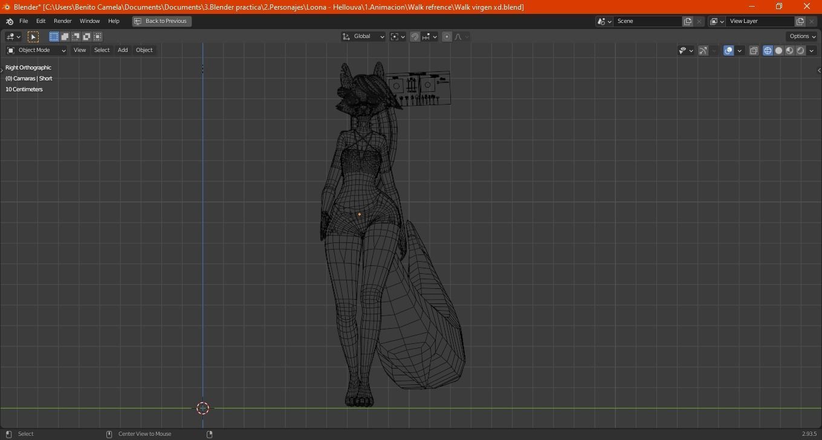Click the 3D cursor in the viewport
Image resolution: width=822 pixels, height=440 pixels.
point(203,408)
